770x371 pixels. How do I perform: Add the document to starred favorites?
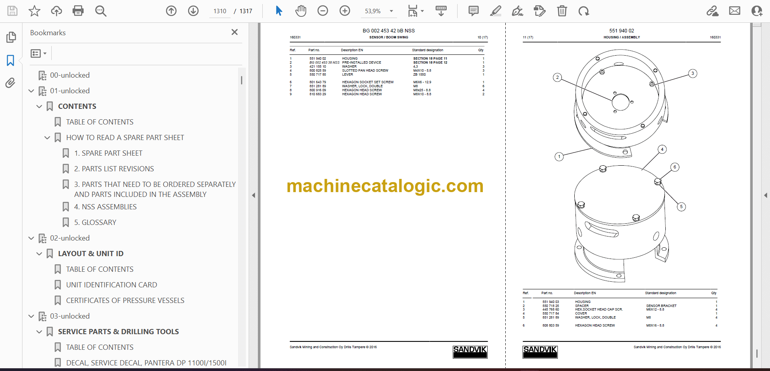click(x=34, y=11)
